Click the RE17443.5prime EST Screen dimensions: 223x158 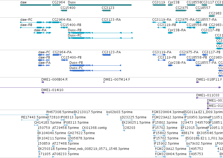(30, 120)
